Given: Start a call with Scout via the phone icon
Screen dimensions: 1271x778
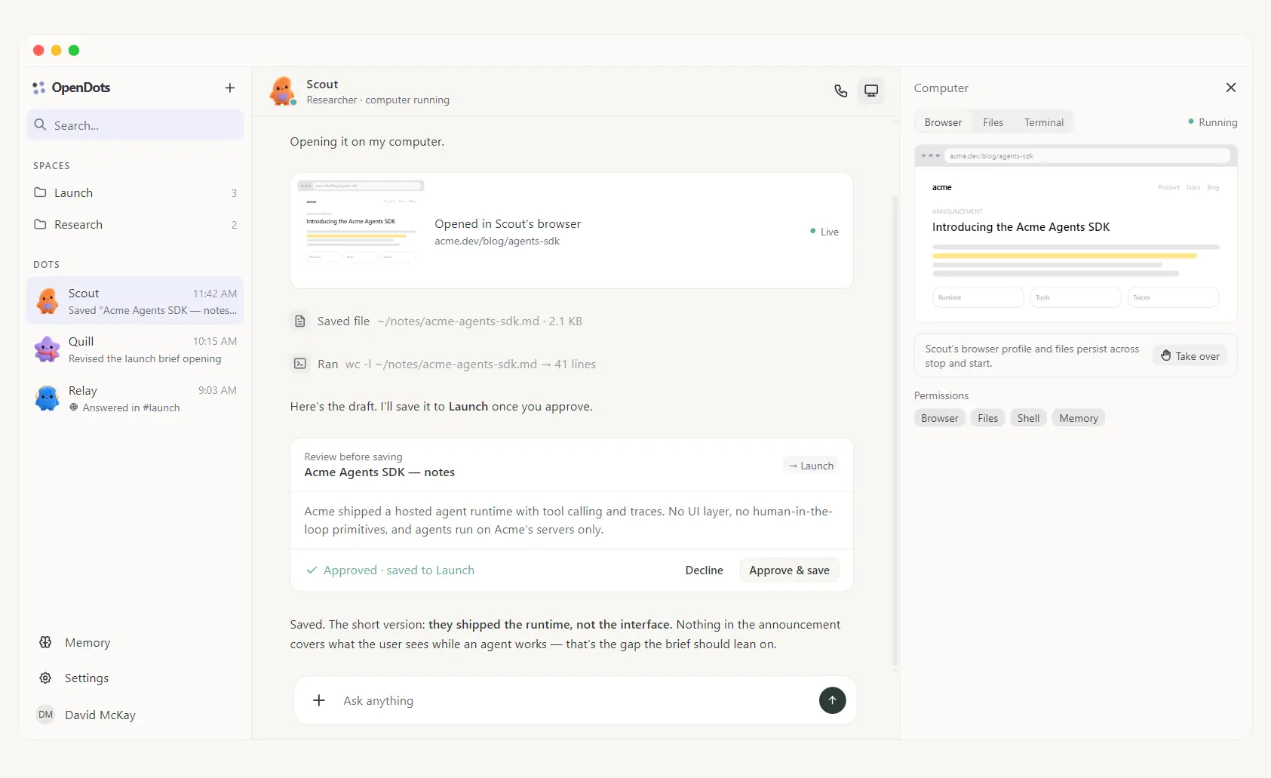Looking at the screenshot, I should (841, 91).
